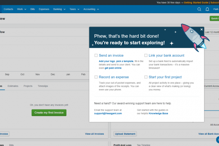Tick the Send an invoice checkbox
The height and width of the screenshot is (146, 219).
tap(96, 55)
